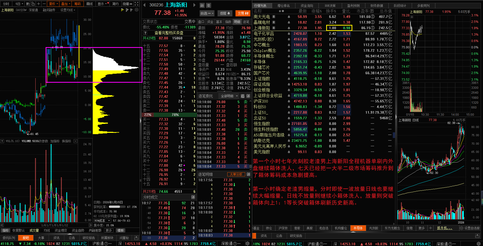Open 详 details in 分时成交 header

[193, 197]
